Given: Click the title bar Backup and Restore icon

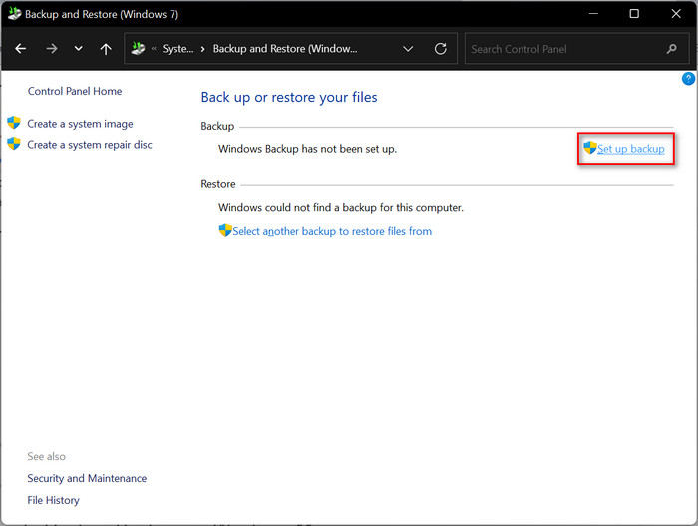Looking at the screenshot, I should coord(14,13).
